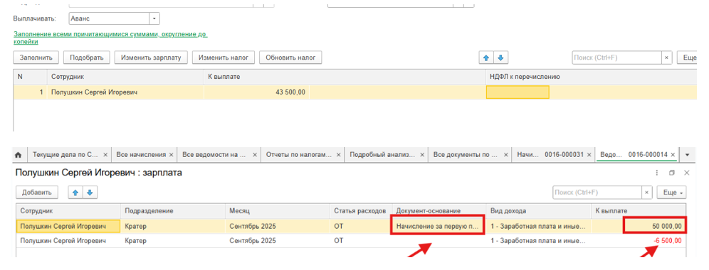Open the Выплачивать dropdown arrow
The width and height of the screenshot is (709, 270).
point(154,19)
